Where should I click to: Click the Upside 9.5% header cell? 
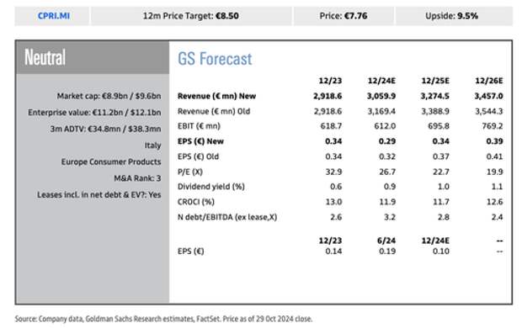pos(452,16)
